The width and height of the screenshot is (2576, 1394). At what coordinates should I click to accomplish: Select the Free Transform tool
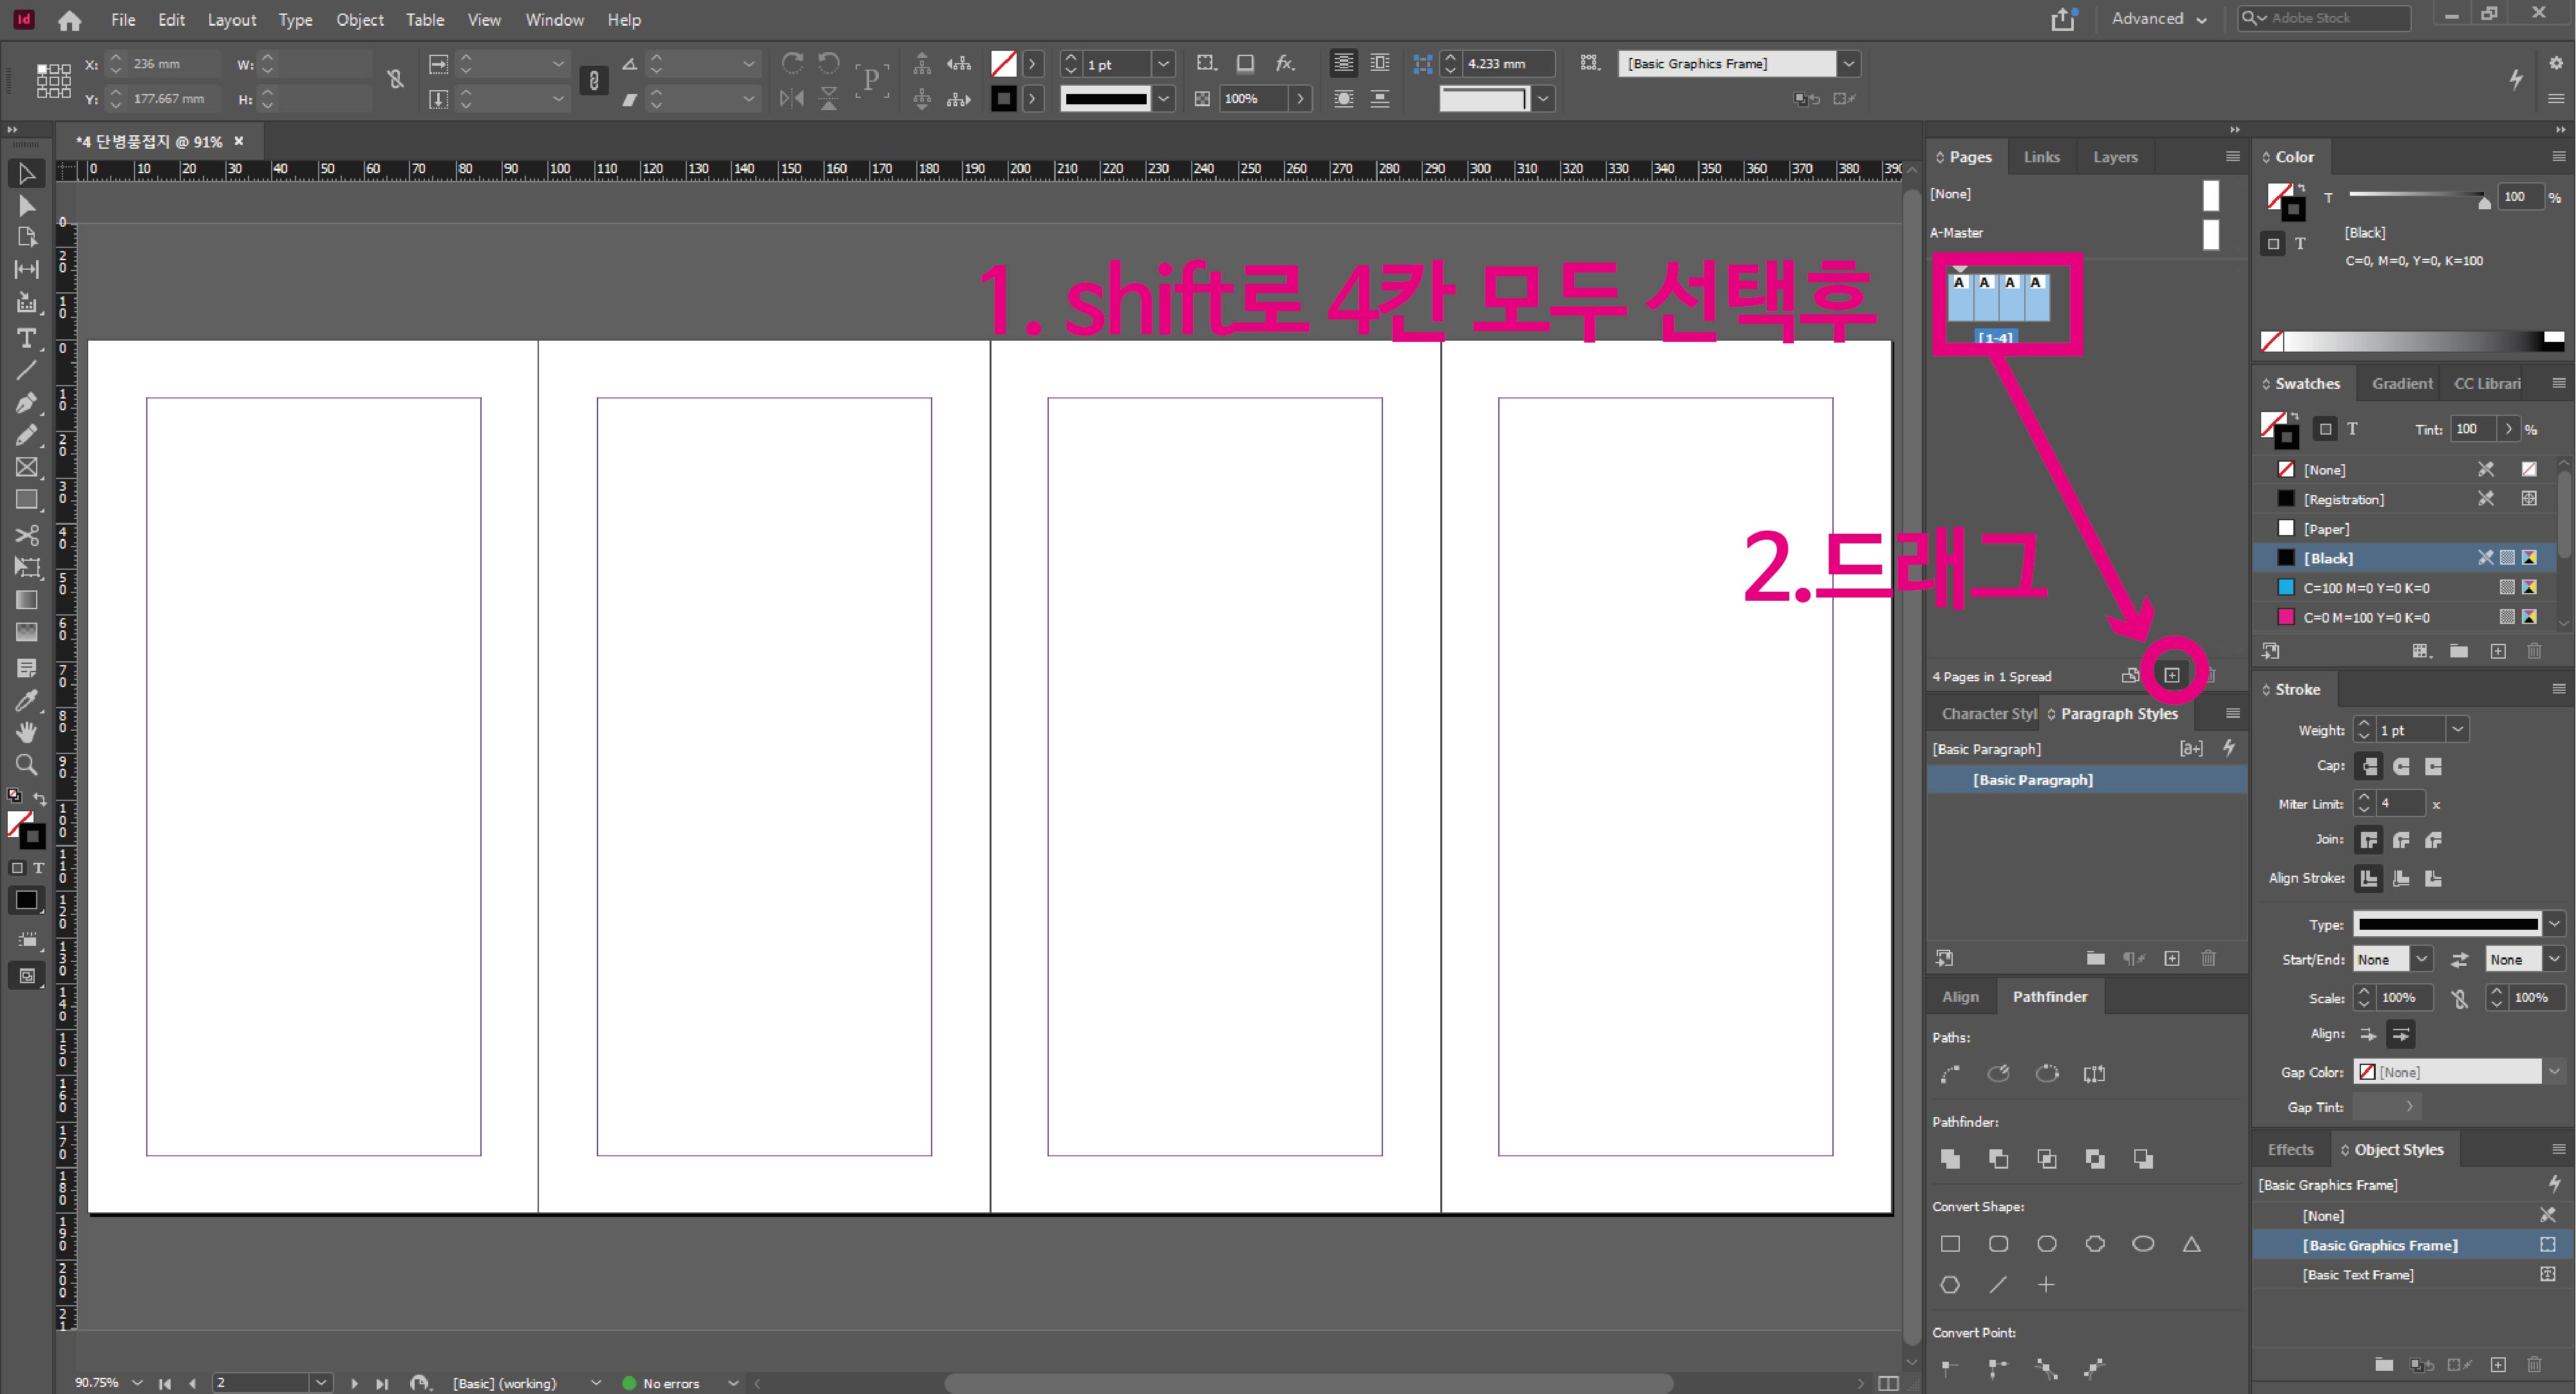[x=27, y=567]
